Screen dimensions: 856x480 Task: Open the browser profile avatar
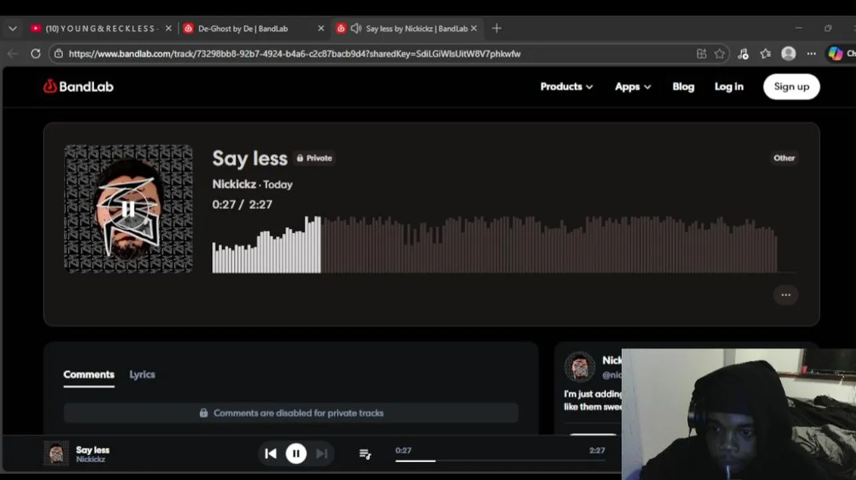(789, 54)
